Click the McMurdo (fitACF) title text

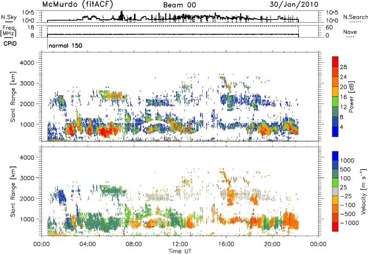(x=77, y=5)
